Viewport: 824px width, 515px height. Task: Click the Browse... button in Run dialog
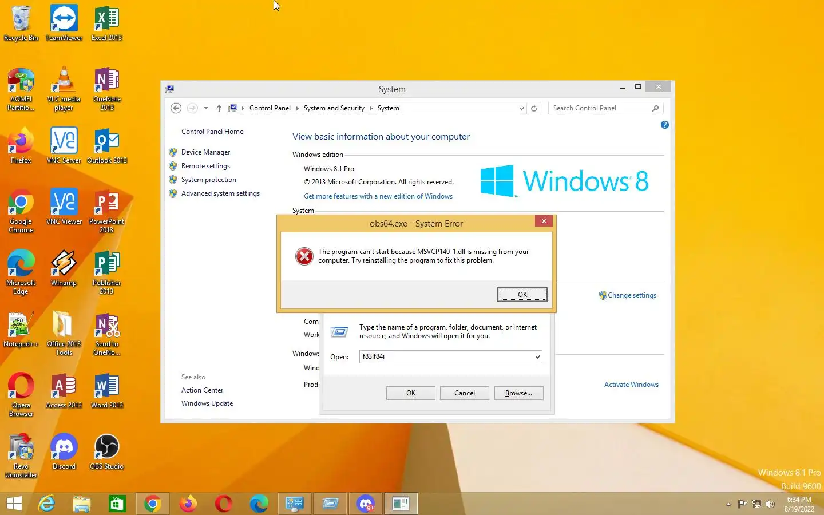(518, 393)
